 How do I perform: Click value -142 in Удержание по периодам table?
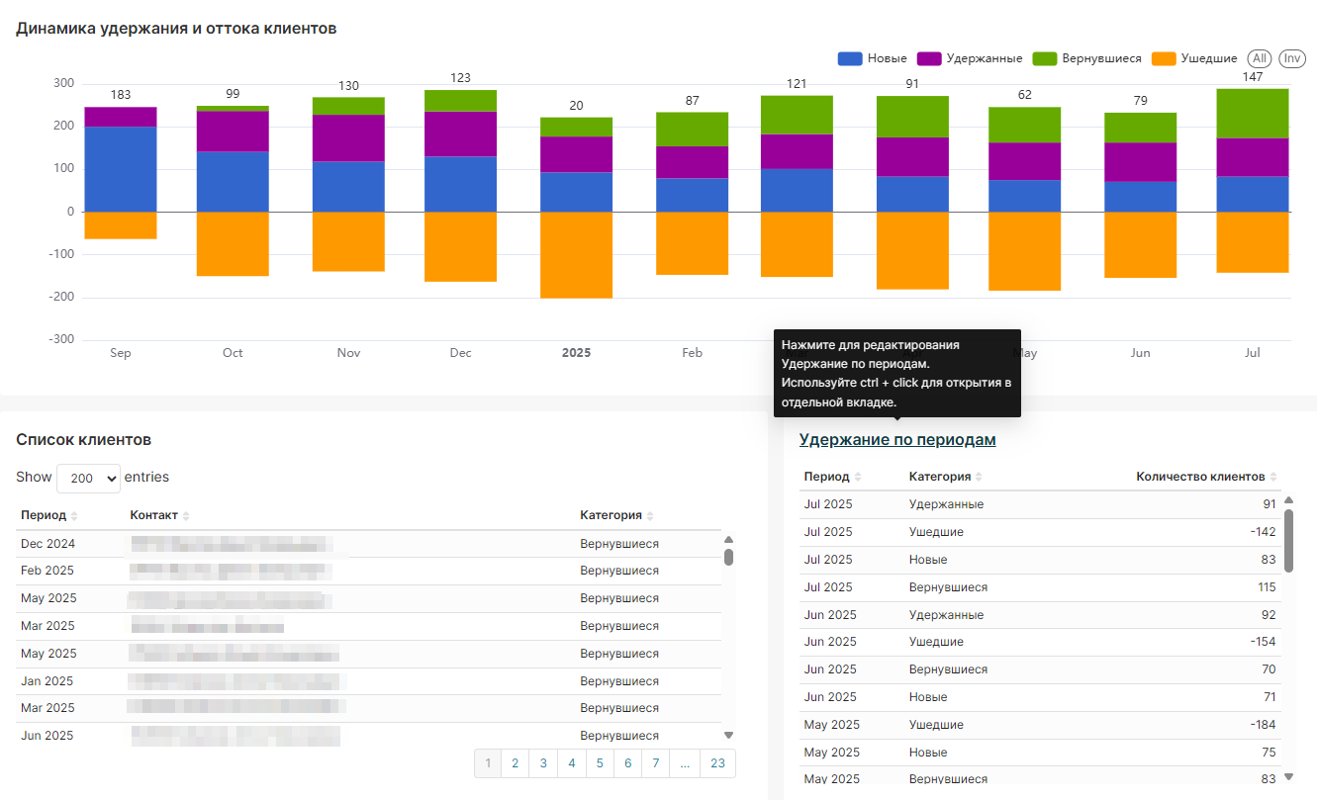coord(1262,532)
